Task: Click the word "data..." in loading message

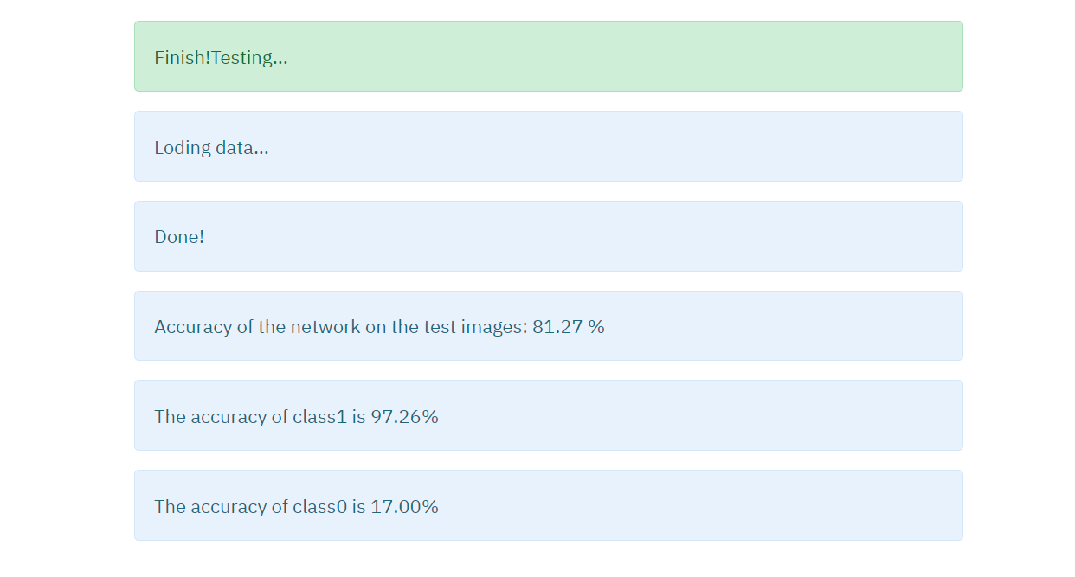Action: coord(242,148)
